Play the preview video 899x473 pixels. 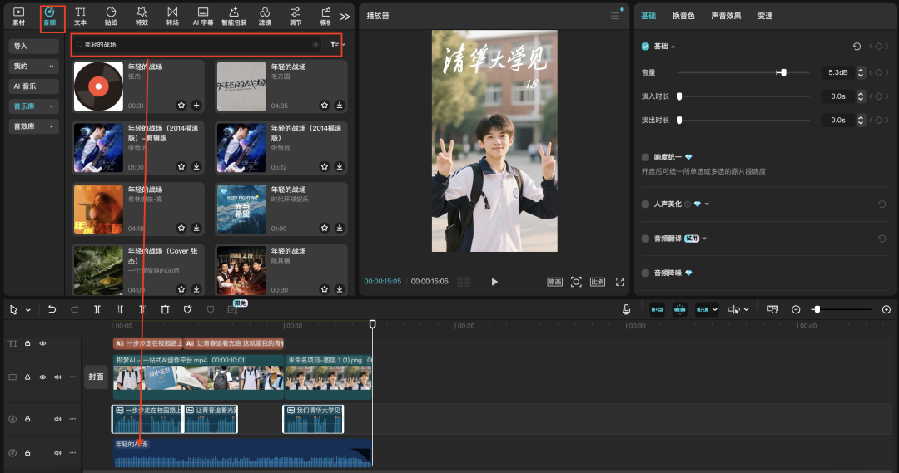coord(494,282)
